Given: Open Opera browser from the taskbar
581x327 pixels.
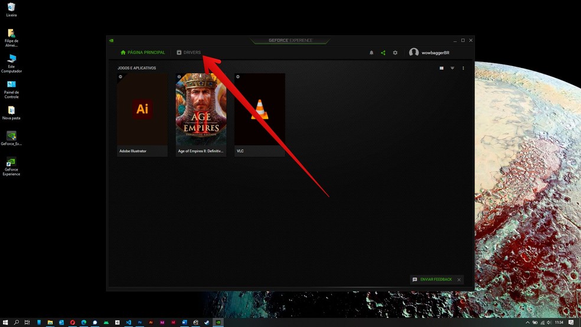Looking at the screenshot, I should coord(73,322).
